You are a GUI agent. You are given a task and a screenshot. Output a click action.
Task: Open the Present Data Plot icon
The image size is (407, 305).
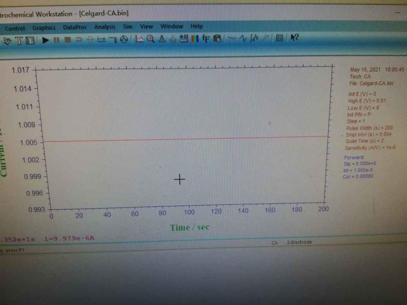coord(140,40)
